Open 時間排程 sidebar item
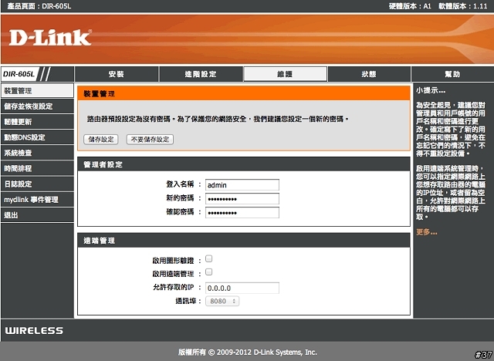Viewport: 494px width, 361px height. (37, 168)
